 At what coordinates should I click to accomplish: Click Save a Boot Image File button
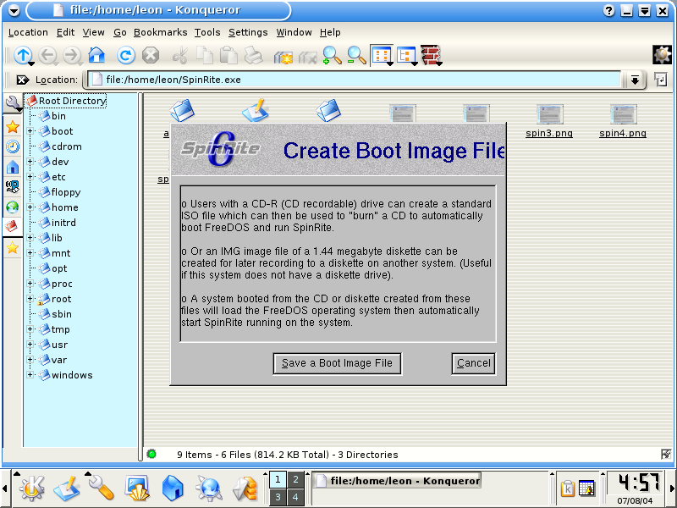click(x=337, y=363)
